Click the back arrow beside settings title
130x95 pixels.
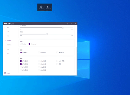pos(5,27)
